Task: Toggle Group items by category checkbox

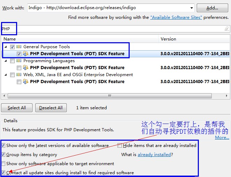Action: click(x=3, y=155)
